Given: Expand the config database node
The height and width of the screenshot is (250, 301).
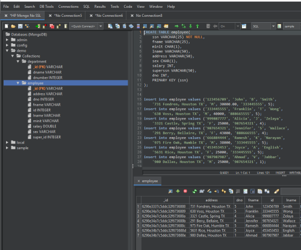Looking at the screenshot, I should [x=7, y=45].
